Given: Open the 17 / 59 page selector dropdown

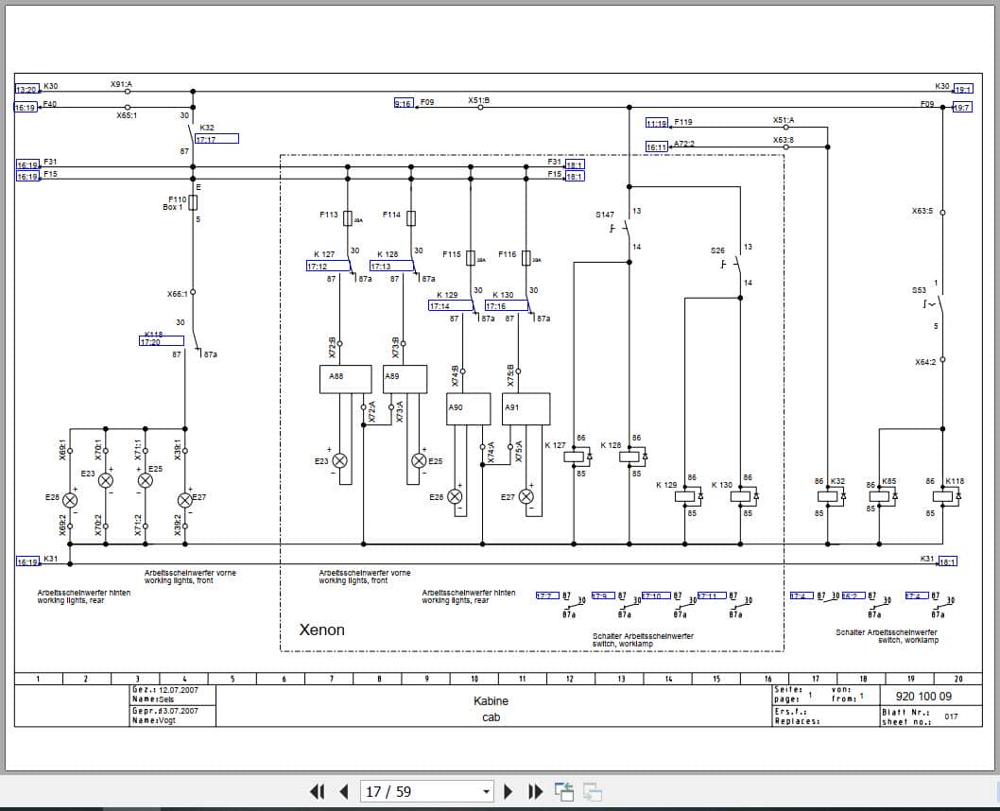Looking at the screenshot, I should point(486,792).
